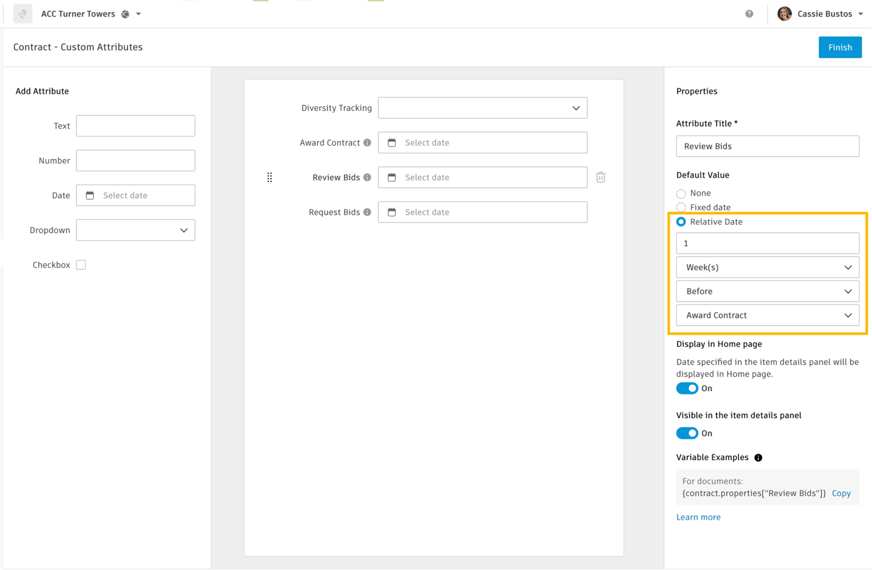872x570 pixels.
Task: Click the back arrow icon beside ACC Turner Towers
Action: point(23,13)
